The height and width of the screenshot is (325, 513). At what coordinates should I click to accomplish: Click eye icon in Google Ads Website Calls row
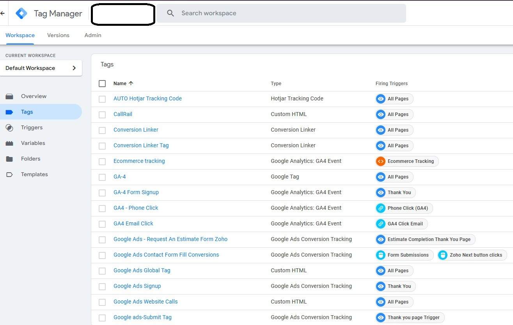[381, 302]
